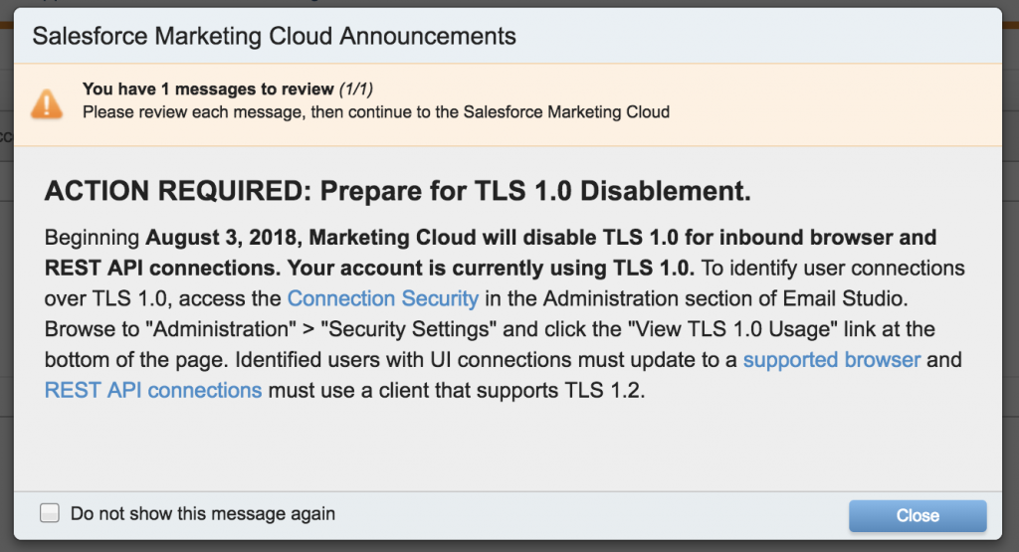Image resolution: width=1019 pixels, height=552 pixels.
Task: Click the Salesforce Marketing Cloud Announcements title
Action: [x=275, y=37]
